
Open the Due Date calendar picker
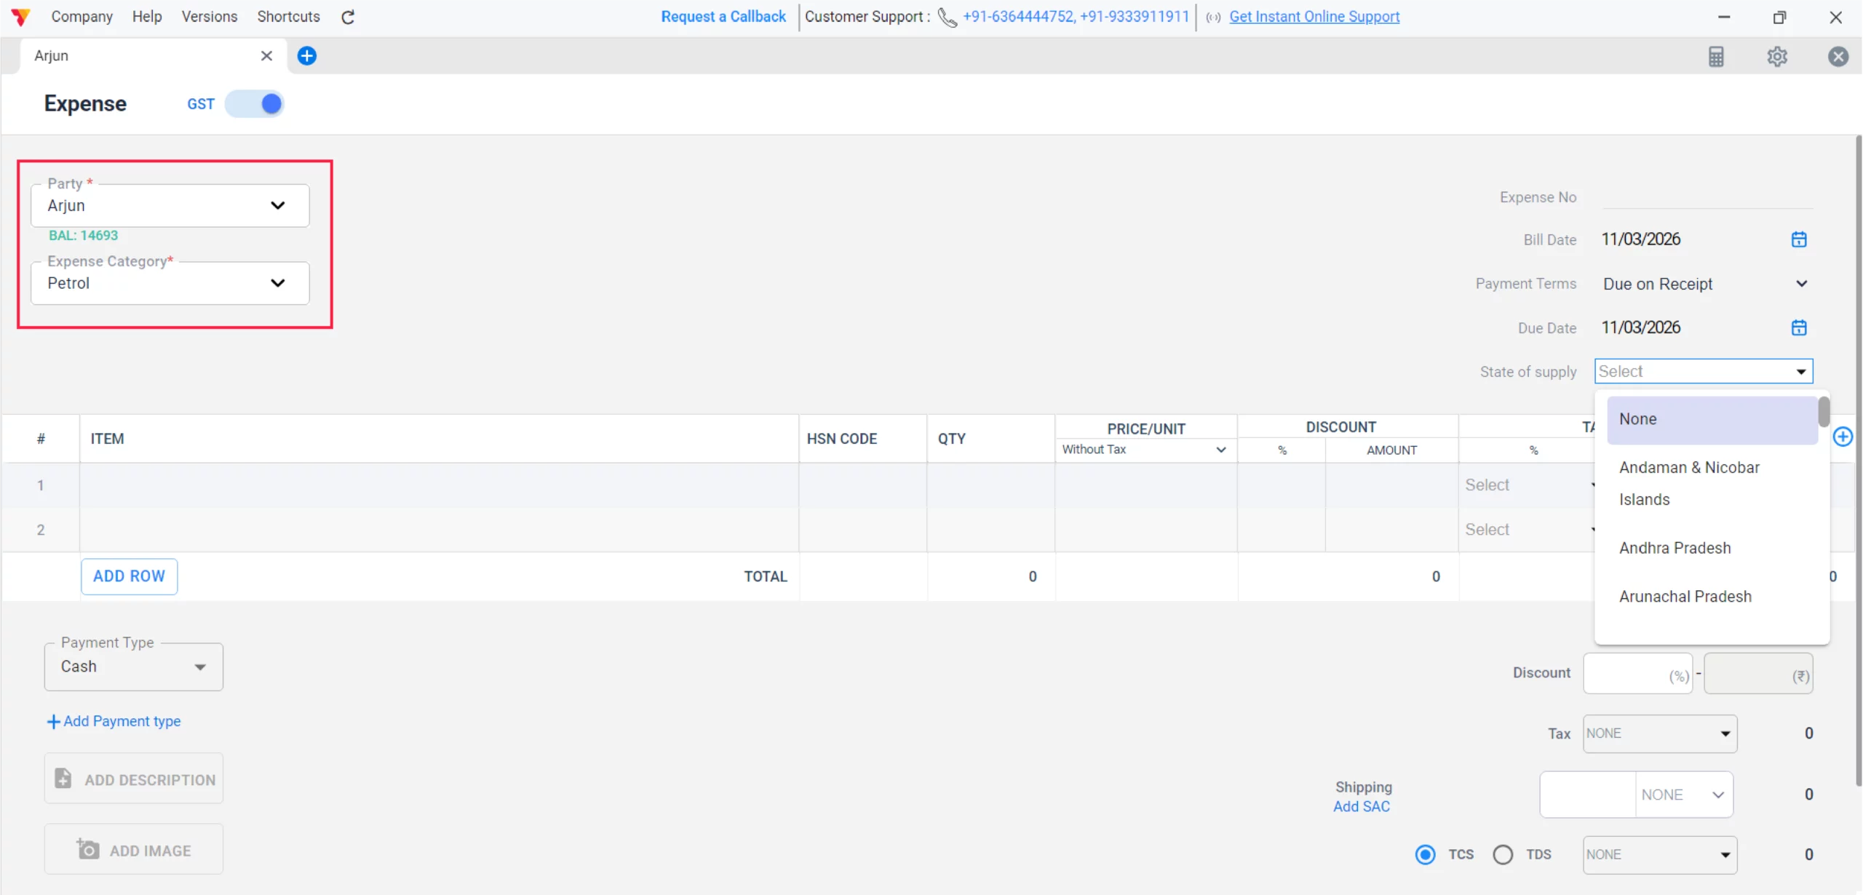(1799, 327)
